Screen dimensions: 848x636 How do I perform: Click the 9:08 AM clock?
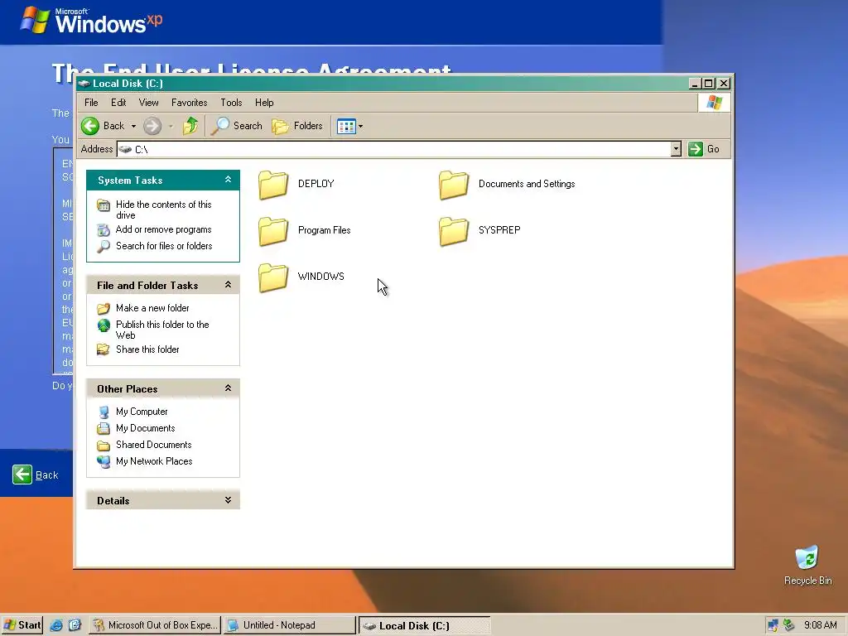pyautogui.click(x=821, y=625)
